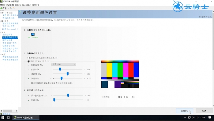The height and width of the screenshot is (121, 214).
Task: Click the NVIDIA 控制面板 taskbar button
Action: pyautogui.click(x=26, y=118)
